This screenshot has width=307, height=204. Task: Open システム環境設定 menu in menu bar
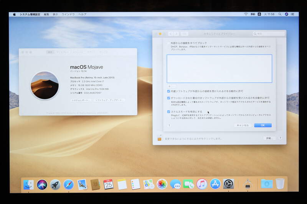(x=30, y=14)
